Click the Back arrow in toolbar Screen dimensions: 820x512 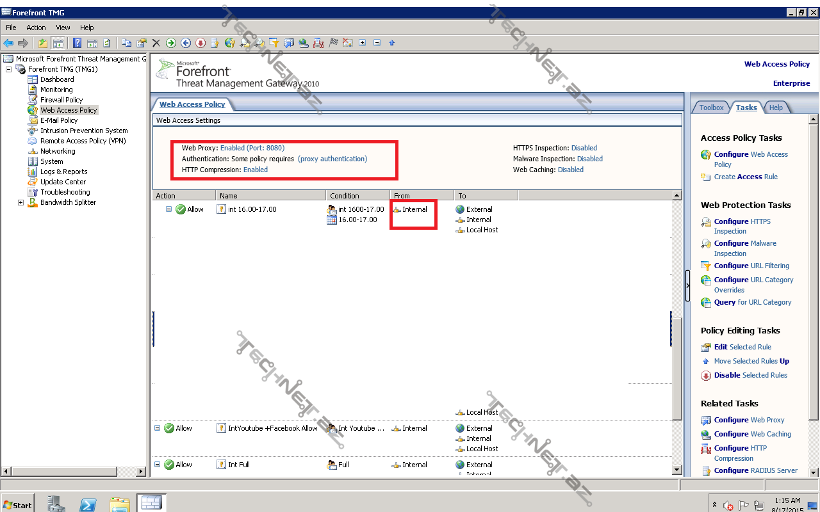(8, 43)
